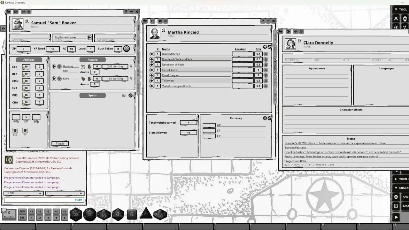Toggle edit mode in Spells section
409x230 pixels.
130,96
